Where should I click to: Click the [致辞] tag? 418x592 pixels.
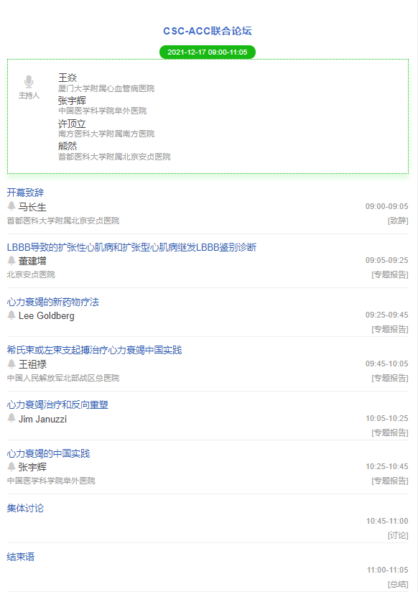[x=398, y=221]
